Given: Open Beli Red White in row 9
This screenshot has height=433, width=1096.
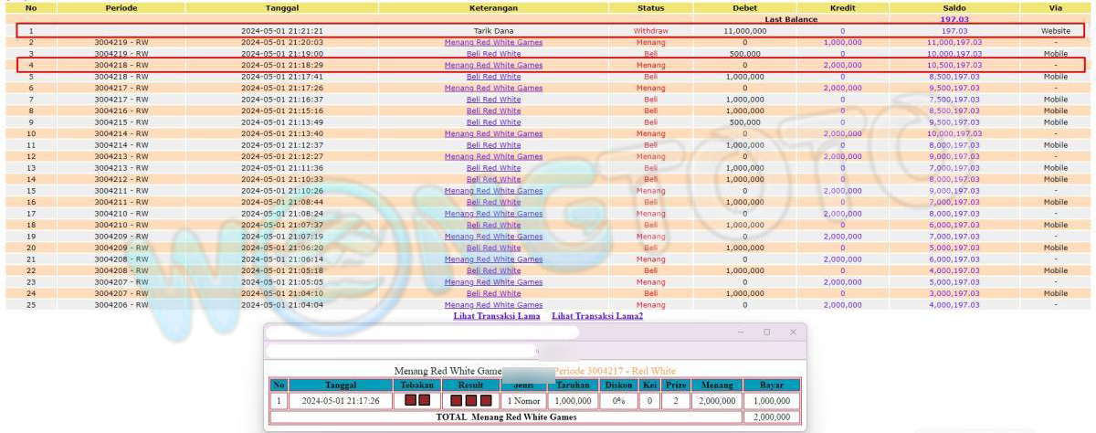Looking at the screenshot, I should point(493,122).
